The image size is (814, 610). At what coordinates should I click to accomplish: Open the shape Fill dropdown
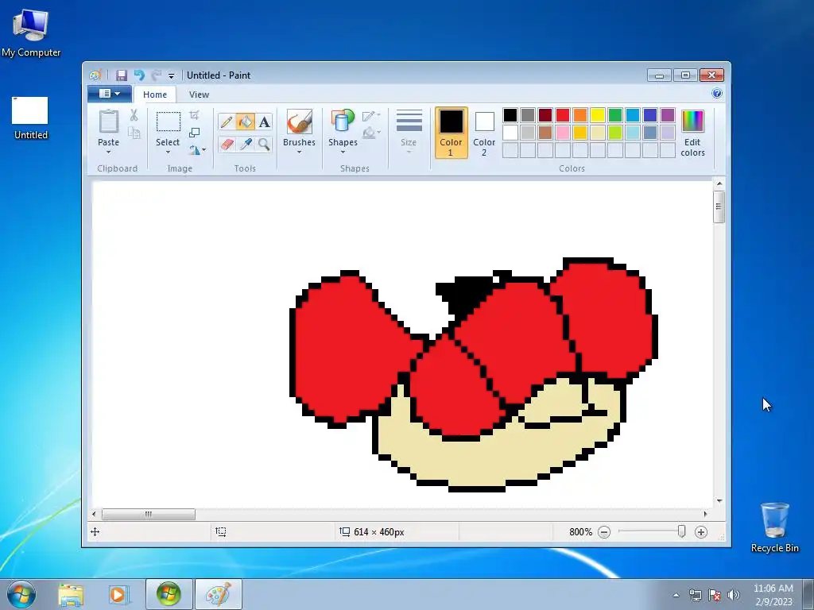tap(371, 133)
